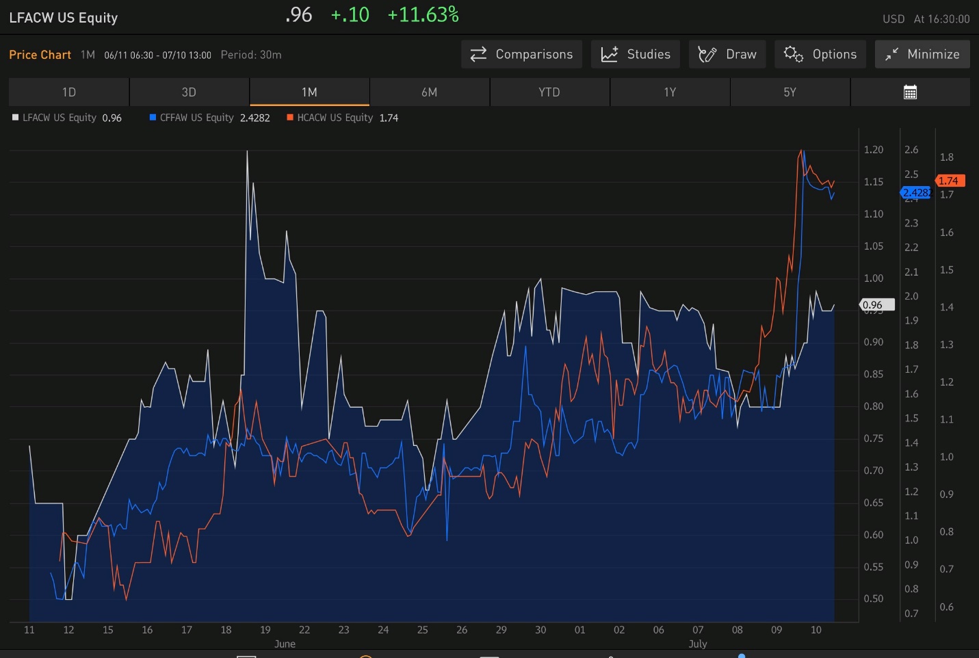This screenshot has width=979, height=658.
Task: Click the July month label on time axis
Action: 698,644
